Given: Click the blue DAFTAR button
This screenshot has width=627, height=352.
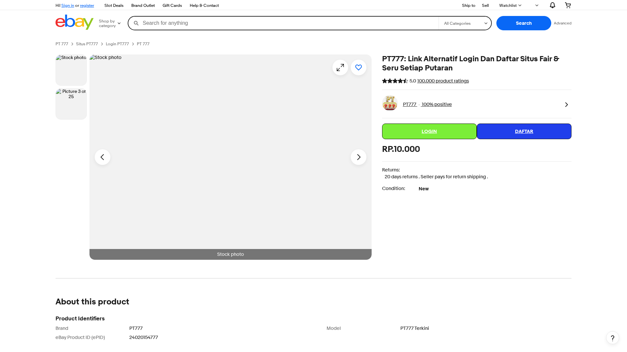Looking at the screenshot, I should [524, 131].
